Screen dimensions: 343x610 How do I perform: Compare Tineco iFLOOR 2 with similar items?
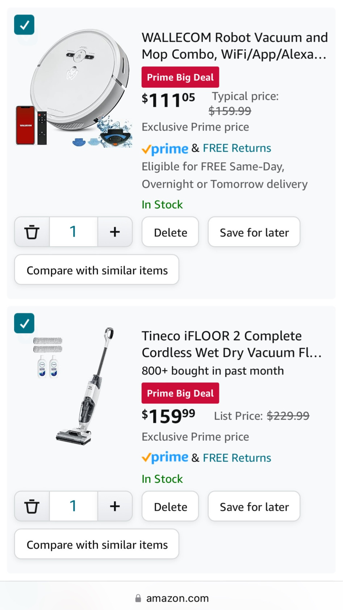(97, 545)
